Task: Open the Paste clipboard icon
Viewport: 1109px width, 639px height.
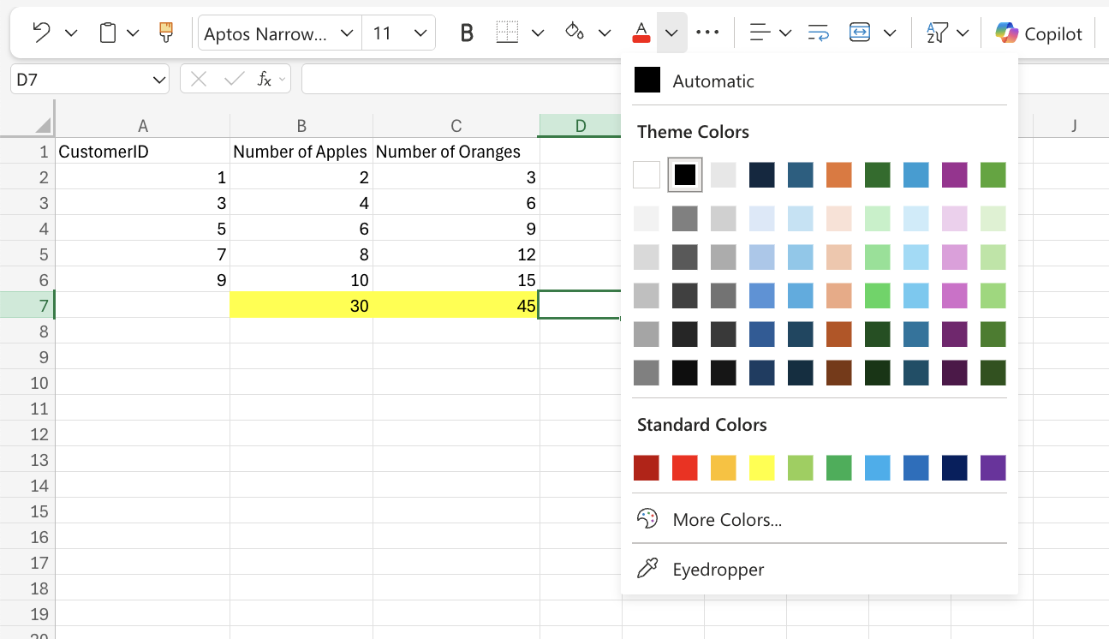Action: [109, 32]
